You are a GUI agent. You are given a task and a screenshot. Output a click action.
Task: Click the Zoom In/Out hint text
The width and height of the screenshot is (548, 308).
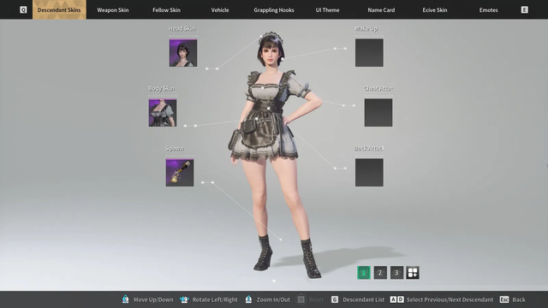[273, 299]
